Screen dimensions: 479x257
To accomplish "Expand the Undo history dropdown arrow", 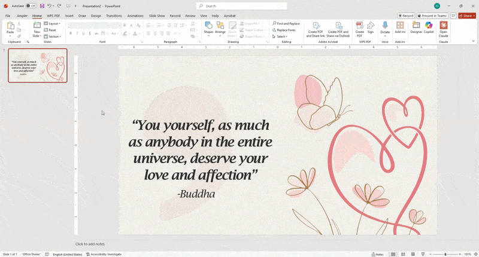I will pos(53,6).
